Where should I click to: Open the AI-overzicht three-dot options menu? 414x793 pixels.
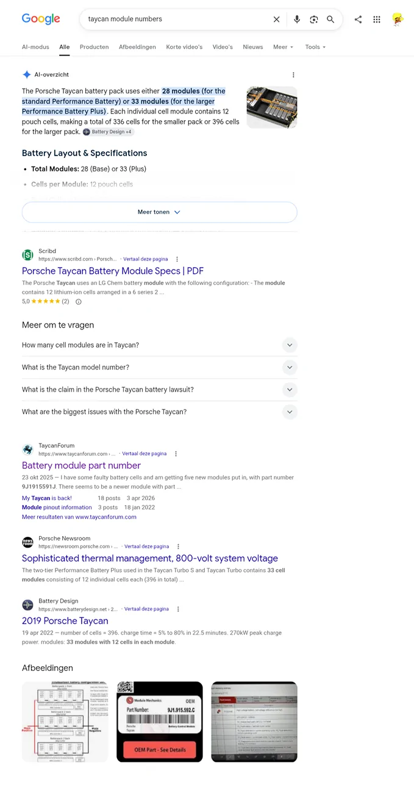click(x=293, y=75)
